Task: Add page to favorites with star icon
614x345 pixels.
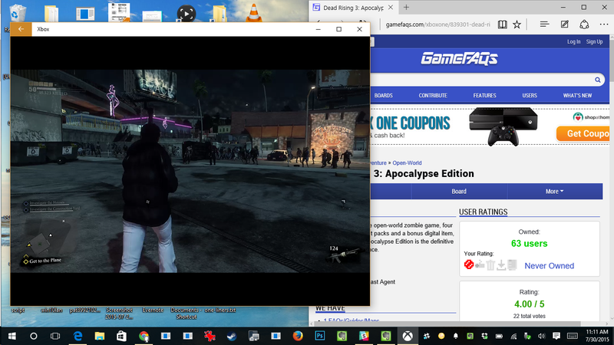Action: coord(517,25)
